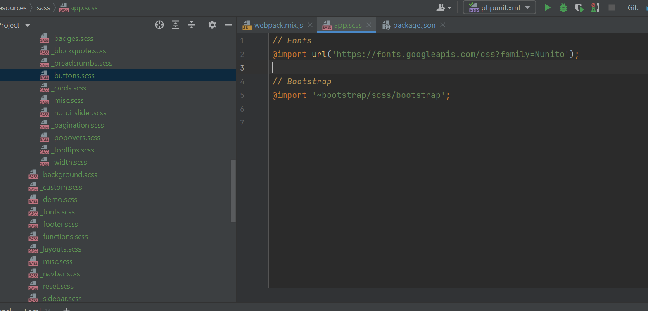
Task: Click the sass breadcrumb
Action: coord(43,8)
